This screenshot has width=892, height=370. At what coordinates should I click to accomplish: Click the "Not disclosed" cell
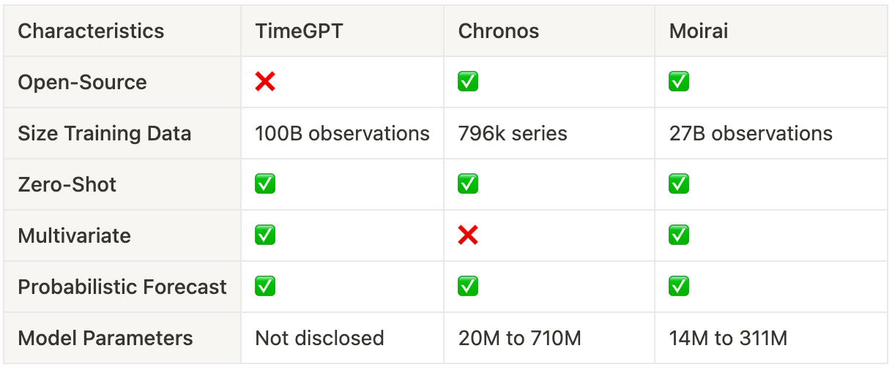[319, 338]
